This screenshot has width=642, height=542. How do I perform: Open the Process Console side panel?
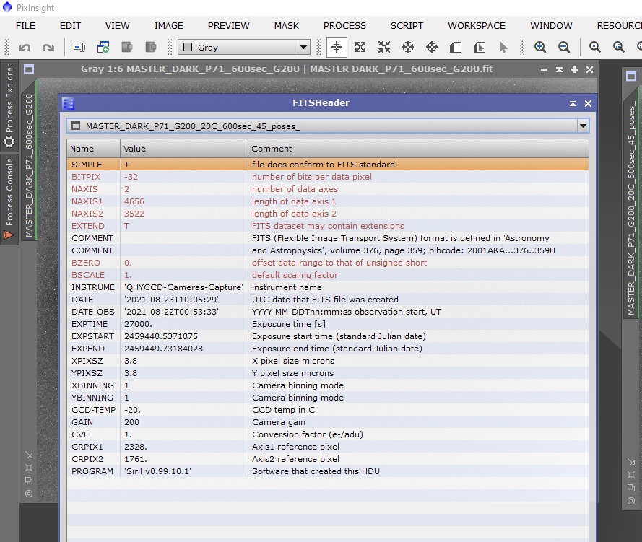click(9, 198)
